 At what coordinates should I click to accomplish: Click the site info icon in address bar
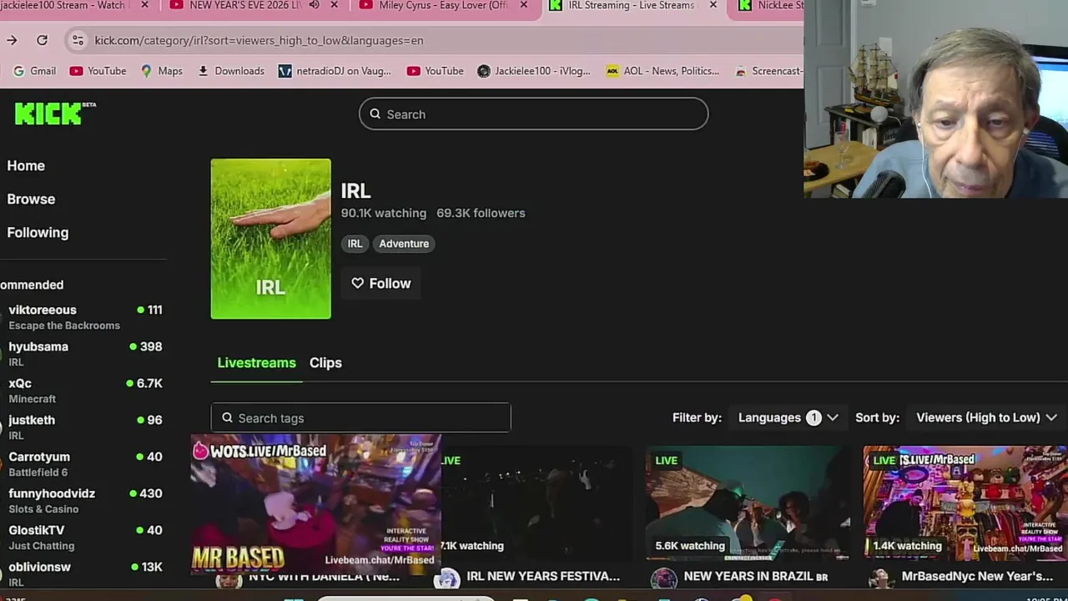coord(77,40)
